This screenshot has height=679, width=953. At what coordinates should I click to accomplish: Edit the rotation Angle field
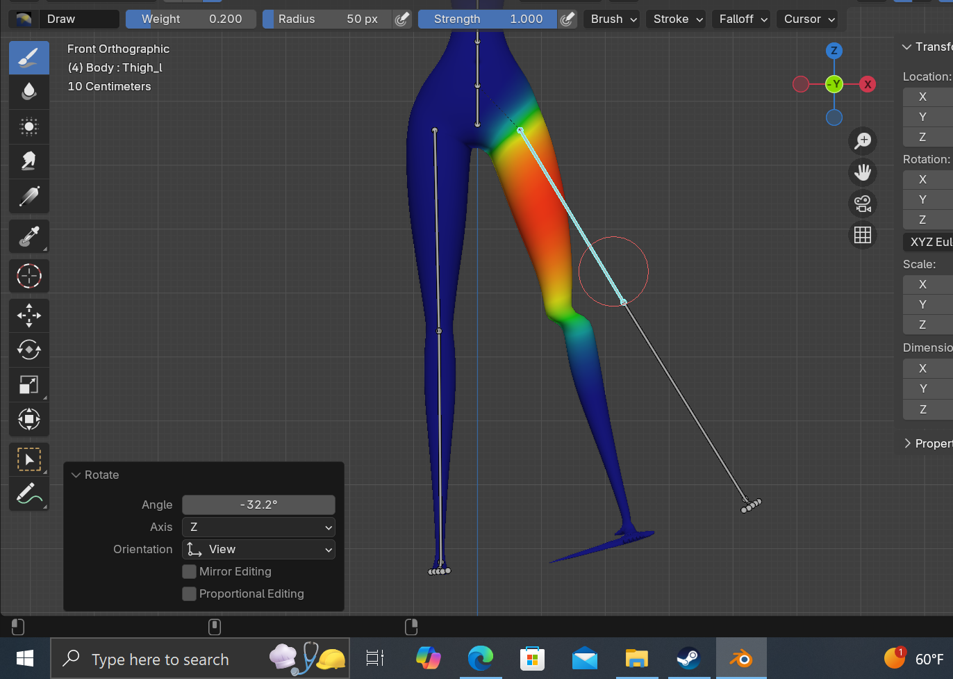click(258, 505)
